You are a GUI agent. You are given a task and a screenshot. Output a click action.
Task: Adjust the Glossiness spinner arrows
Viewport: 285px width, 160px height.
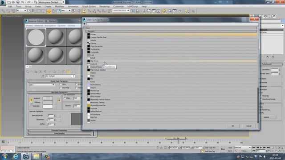[x=54, y=120]
